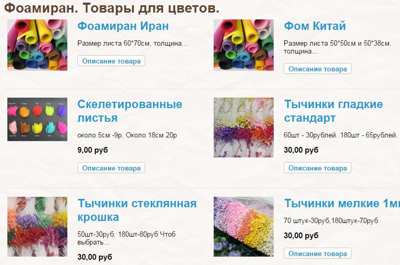Open the skeleton leaves thumbnail image
Image resolution: width=400 pixels, height=265 pixels.
tap(37, 119)
